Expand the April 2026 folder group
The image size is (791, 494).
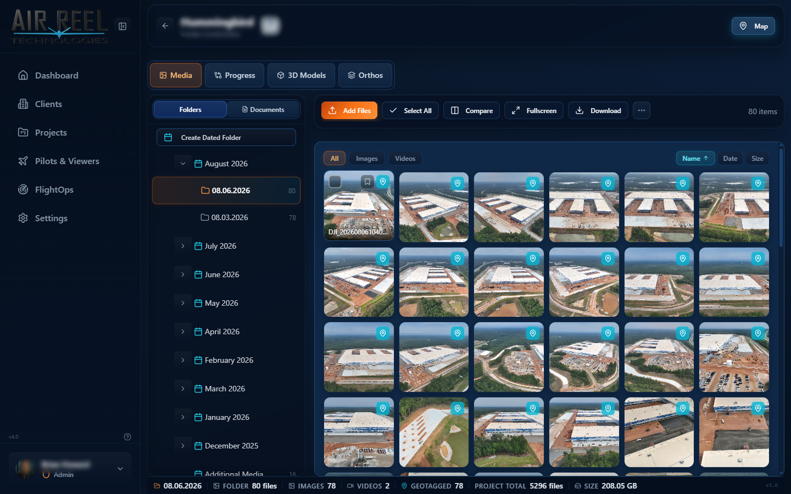pos(183,332)
